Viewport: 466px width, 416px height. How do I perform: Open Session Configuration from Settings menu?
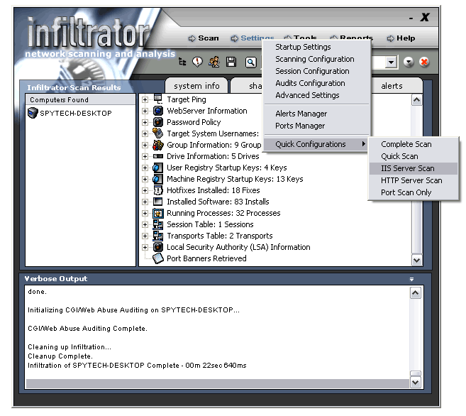[x=312, y=71]
